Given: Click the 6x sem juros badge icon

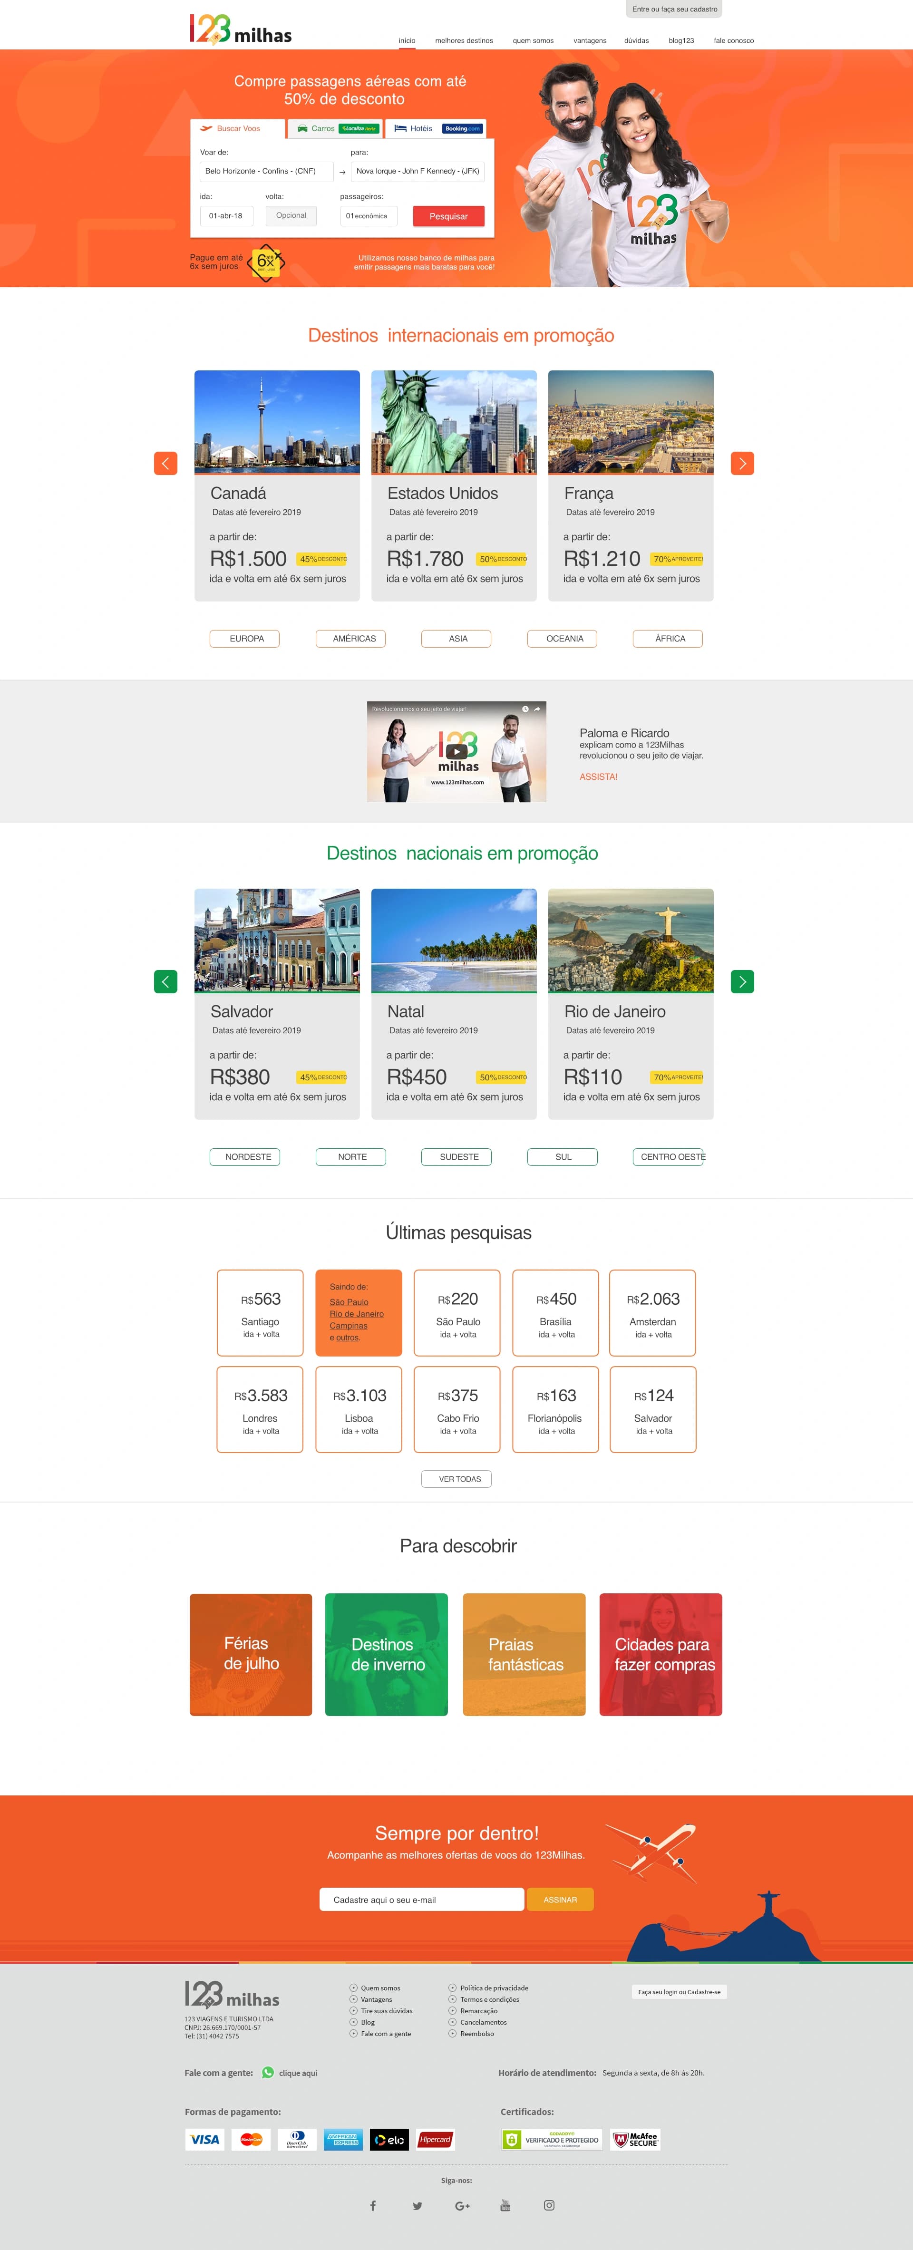Looking at the screenshot, I should (266, 262).
